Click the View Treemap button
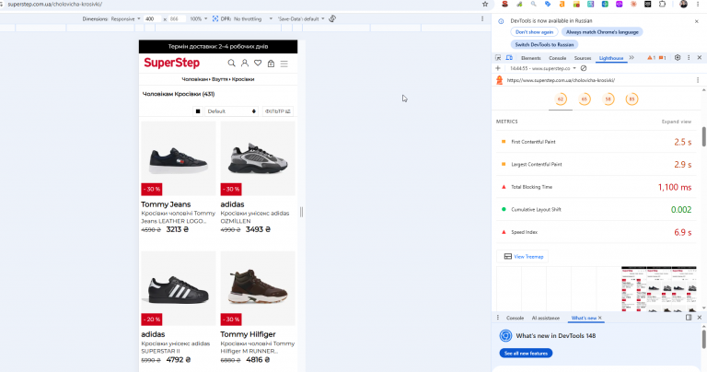 (x=523, y=256)
